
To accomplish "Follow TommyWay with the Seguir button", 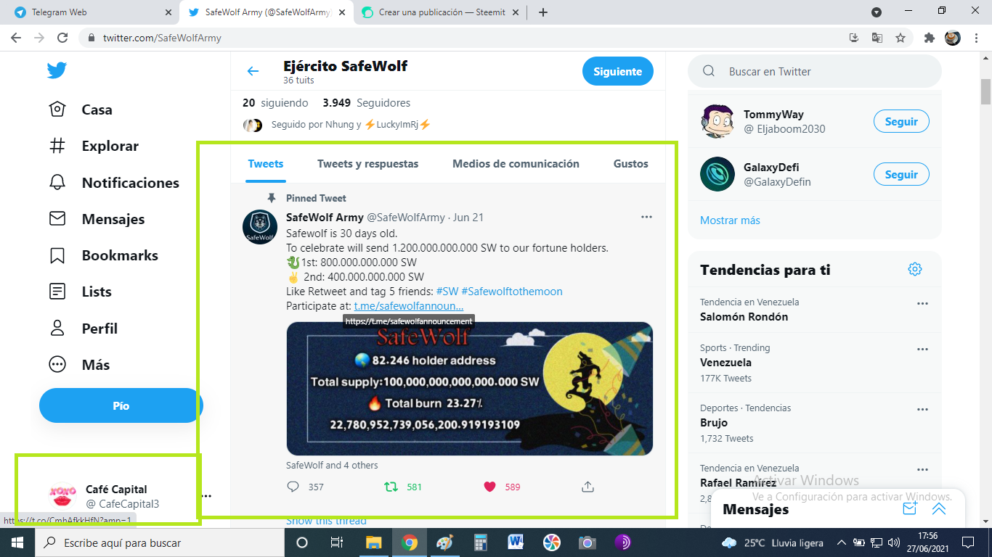I will click(x=901, y=122).
